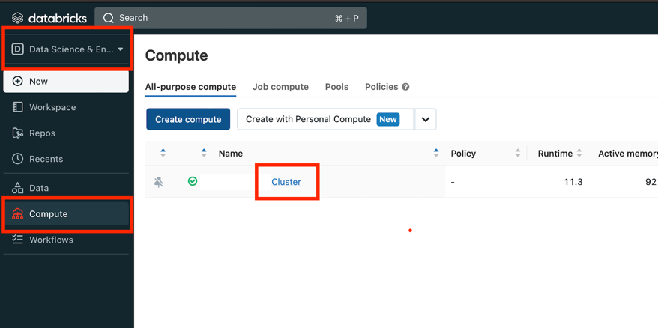Click Create with Personal Compute button

(324, 119)
